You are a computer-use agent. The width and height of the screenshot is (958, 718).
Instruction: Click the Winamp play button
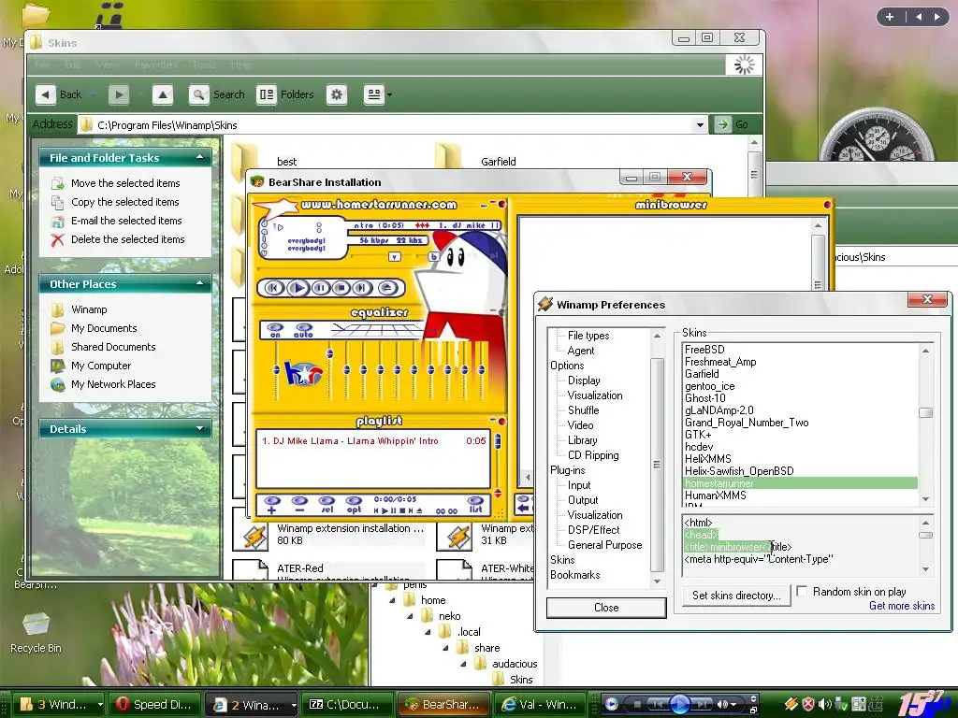(298, 288)
